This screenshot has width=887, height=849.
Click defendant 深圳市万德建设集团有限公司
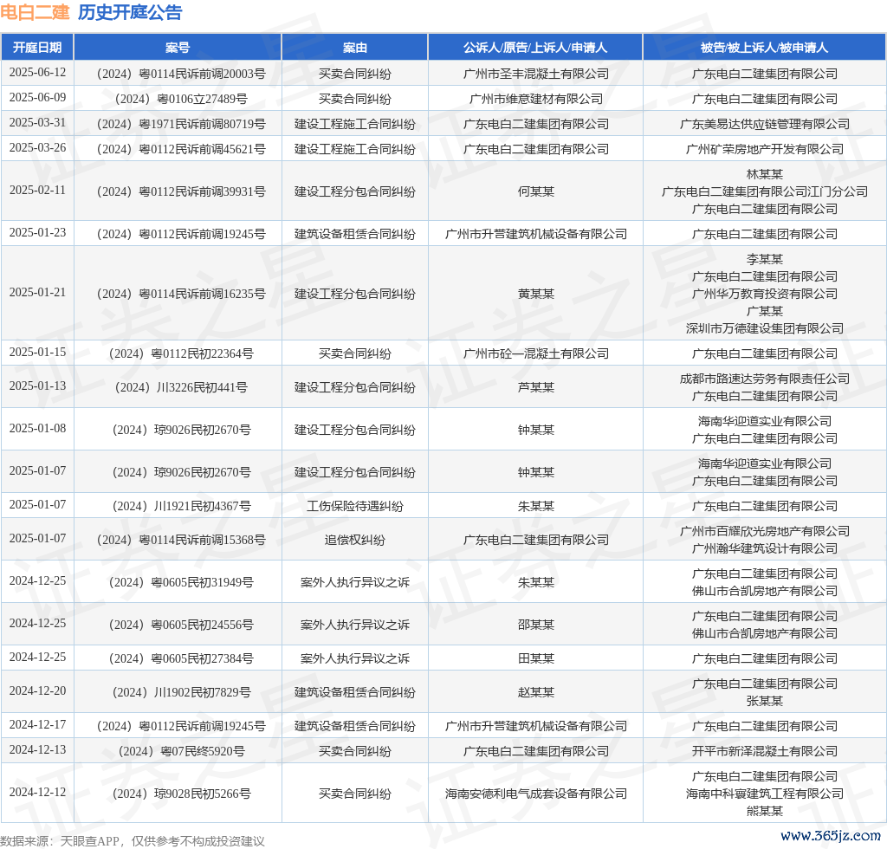coord(764,328)
